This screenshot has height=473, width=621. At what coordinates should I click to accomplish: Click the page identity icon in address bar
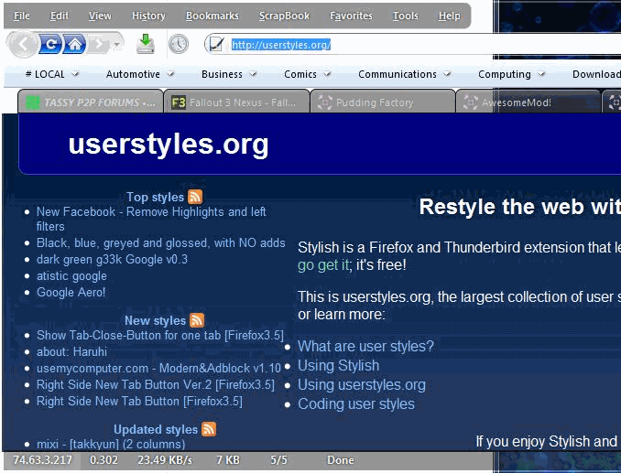point(216,44)
